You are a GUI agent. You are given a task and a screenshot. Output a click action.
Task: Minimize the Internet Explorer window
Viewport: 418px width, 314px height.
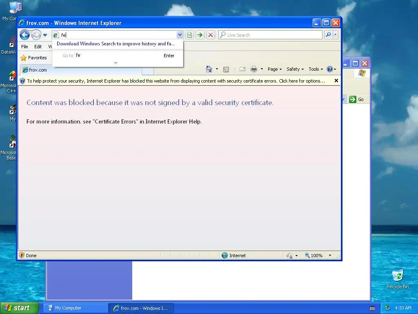pos(316,23)
